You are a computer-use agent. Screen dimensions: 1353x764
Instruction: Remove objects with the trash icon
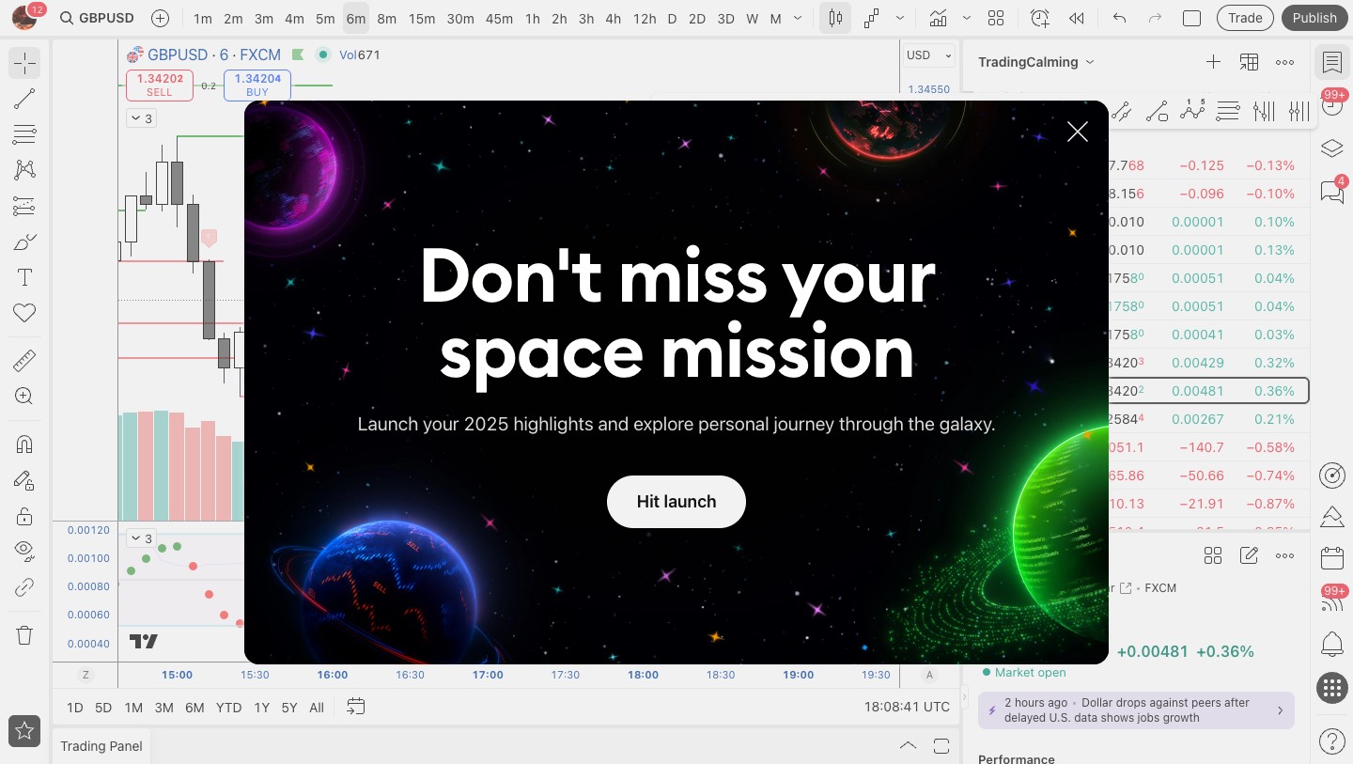click(x=24, y=635)
